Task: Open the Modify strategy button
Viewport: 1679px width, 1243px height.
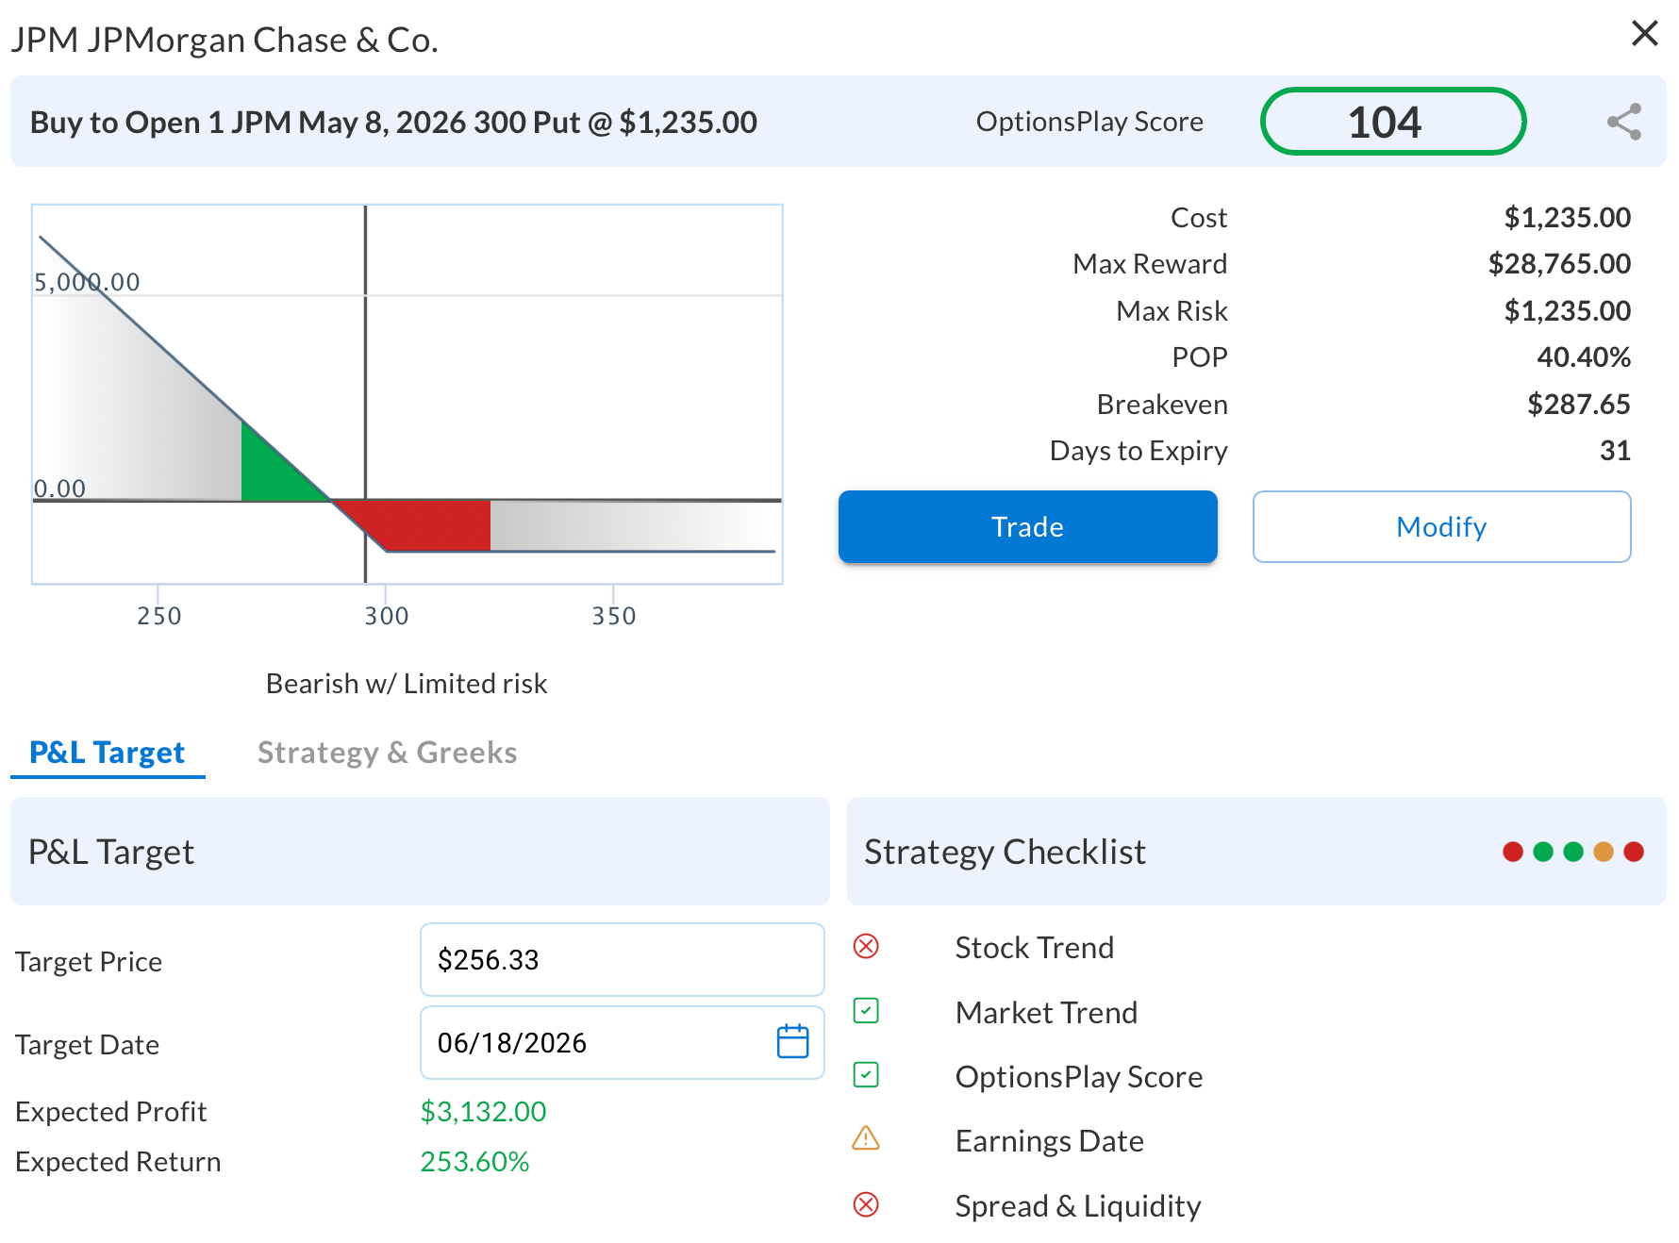Action: click(x=1441, y=526)
